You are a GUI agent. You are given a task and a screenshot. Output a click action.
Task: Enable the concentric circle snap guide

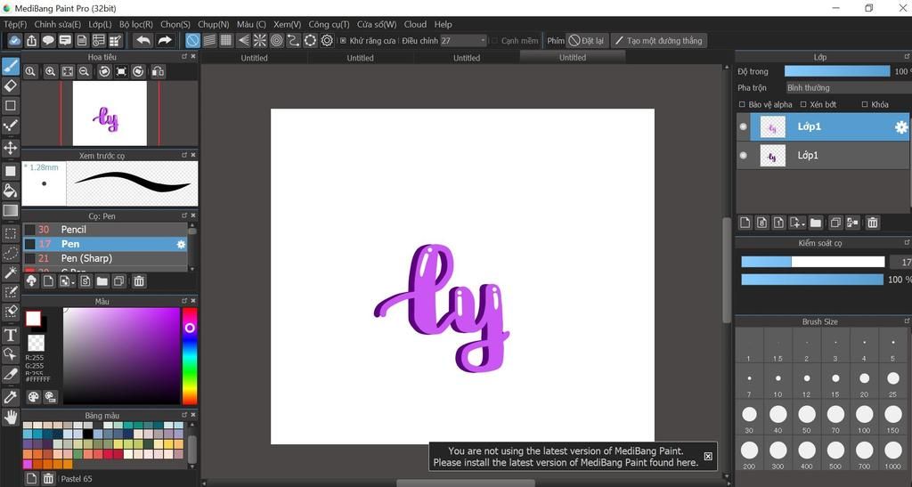[276, 40]
